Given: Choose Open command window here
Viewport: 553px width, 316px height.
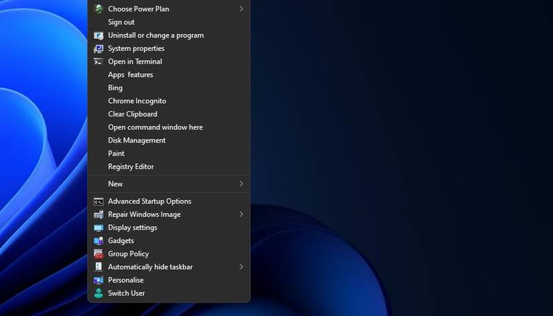Looking at the screenshot, I should click(156, 127).
